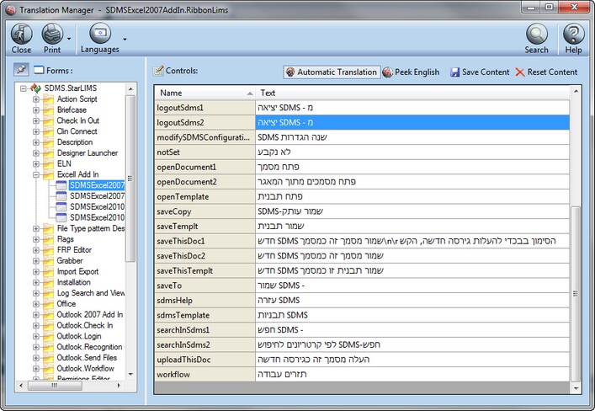Click the Help question mark icon

click(x=573, y=35)
